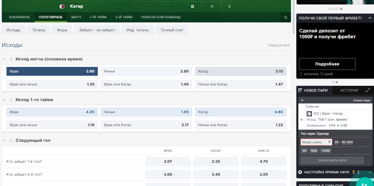Filter markets by Исходы chip

coord(14,30)
